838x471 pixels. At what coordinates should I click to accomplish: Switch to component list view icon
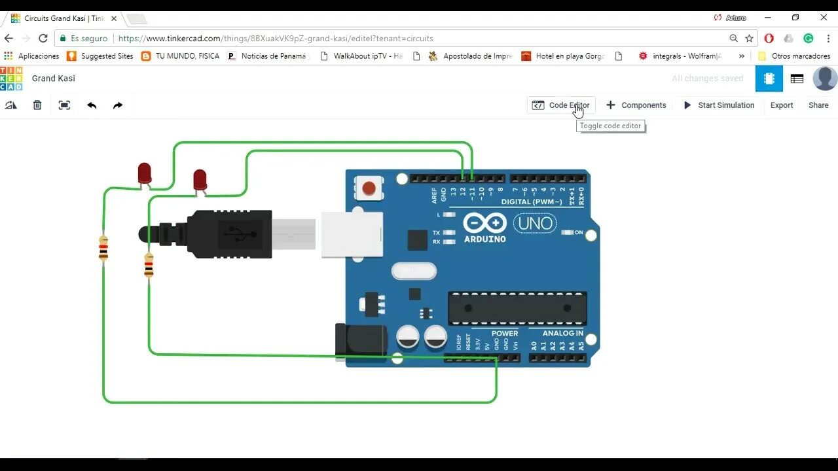797,78
